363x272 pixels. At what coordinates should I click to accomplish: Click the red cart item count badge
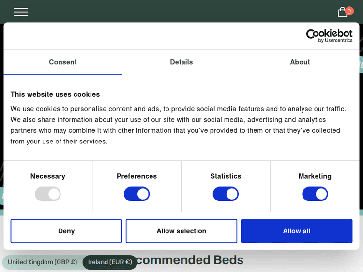pos(349,11)
